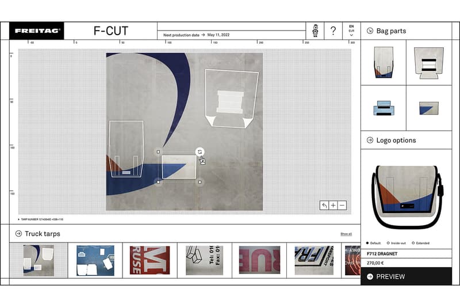The image size is (460, 307).
Task: Select the front flap bag part thumbnail
Action: (x=383, y=62)
